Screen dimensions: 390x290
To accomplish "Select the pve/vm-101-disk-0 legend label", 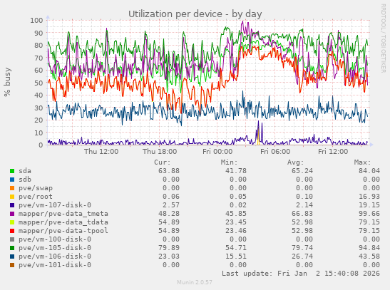I will click(55, 265).
